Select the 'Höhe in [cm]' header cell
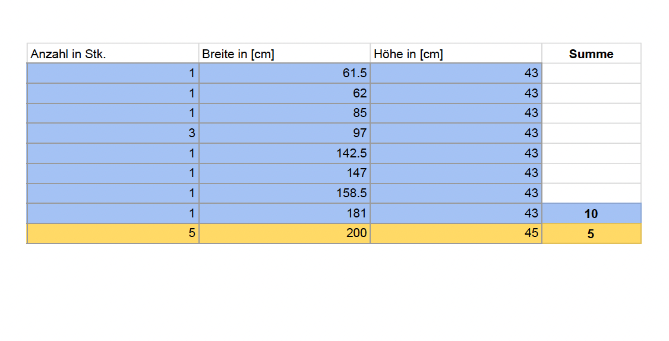 pyautogui.click(x=456, y=53)
